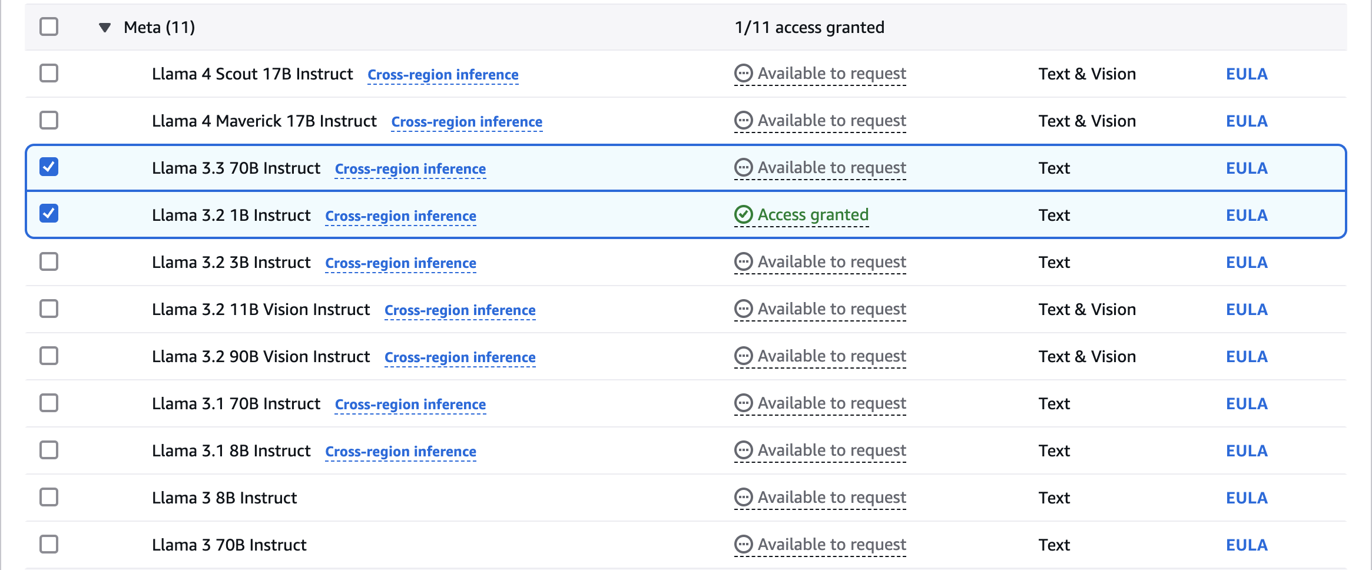Click the Llama 3.2 90B Vision Instruct model name
The height and width of the screenshot is (570, 1372).
pos(261,357)
